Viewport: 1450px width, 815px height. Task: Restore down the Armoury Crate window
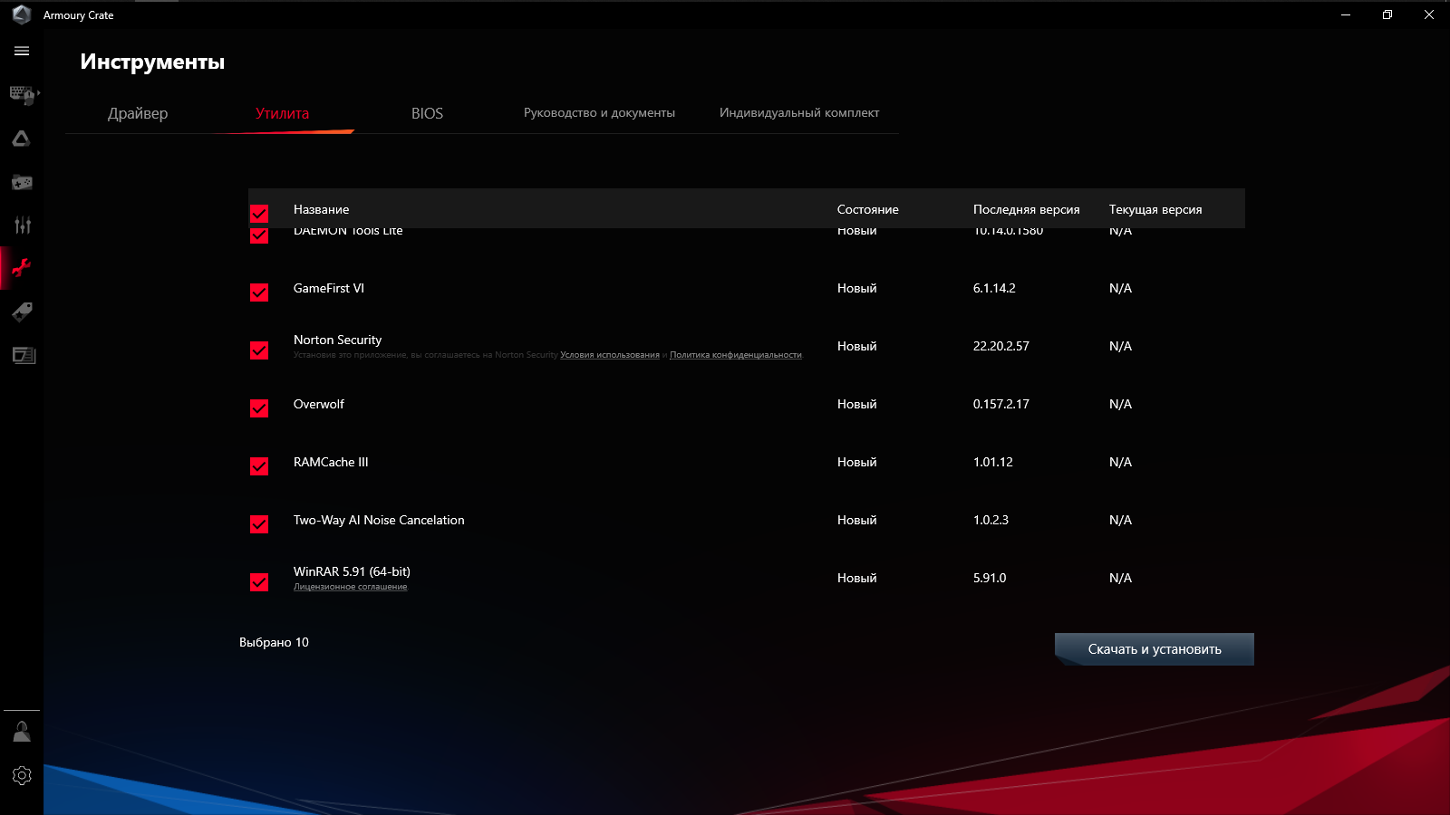coord(1387,14)
